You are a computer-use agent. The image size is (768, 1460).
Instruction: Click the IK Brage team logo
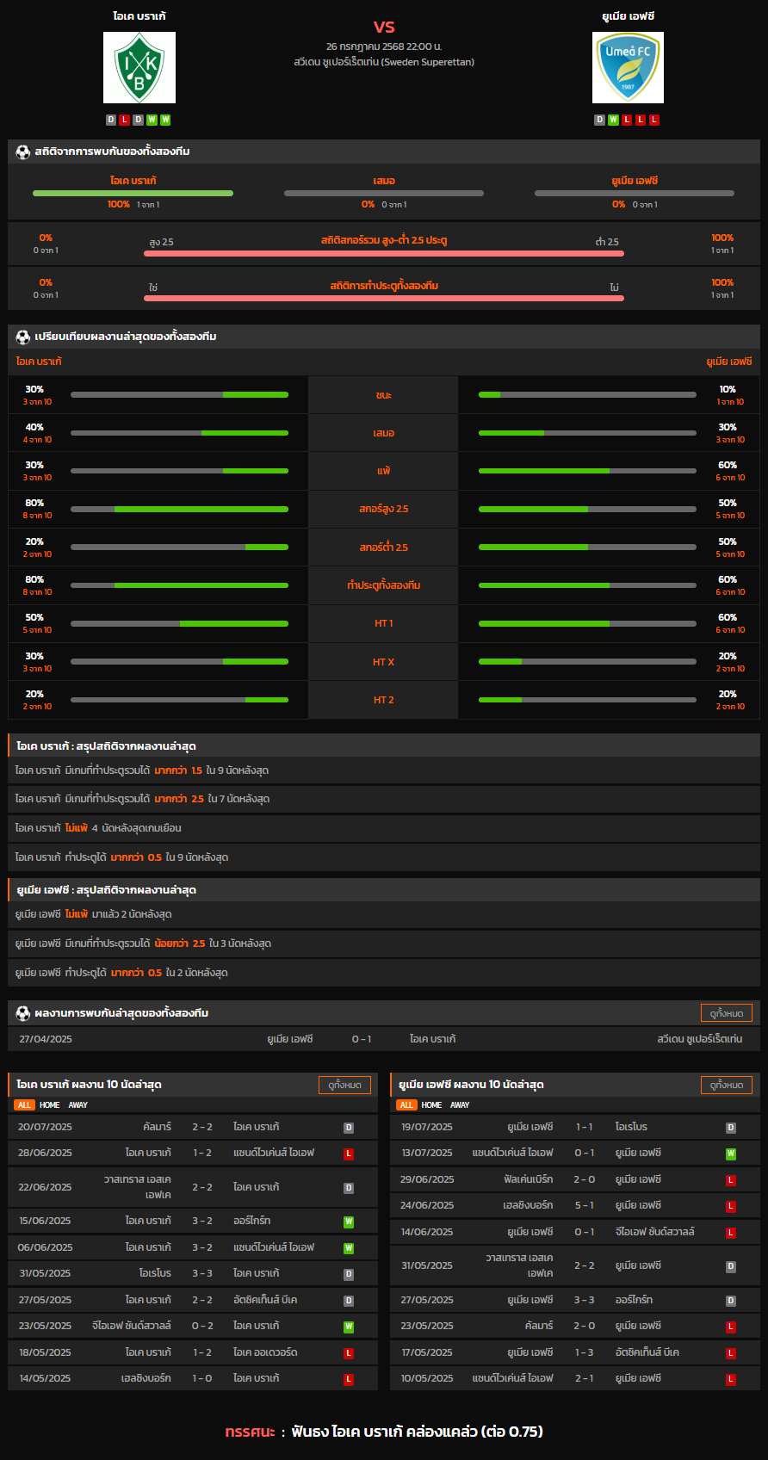coord(139,68)
